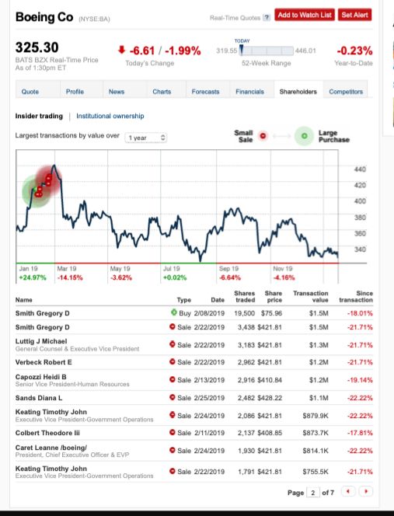The width and height of the screenshot is (394, 516).
Task: Click the Sale icon in Verbeck Robert E row
Action: click(x=172, y=361)
